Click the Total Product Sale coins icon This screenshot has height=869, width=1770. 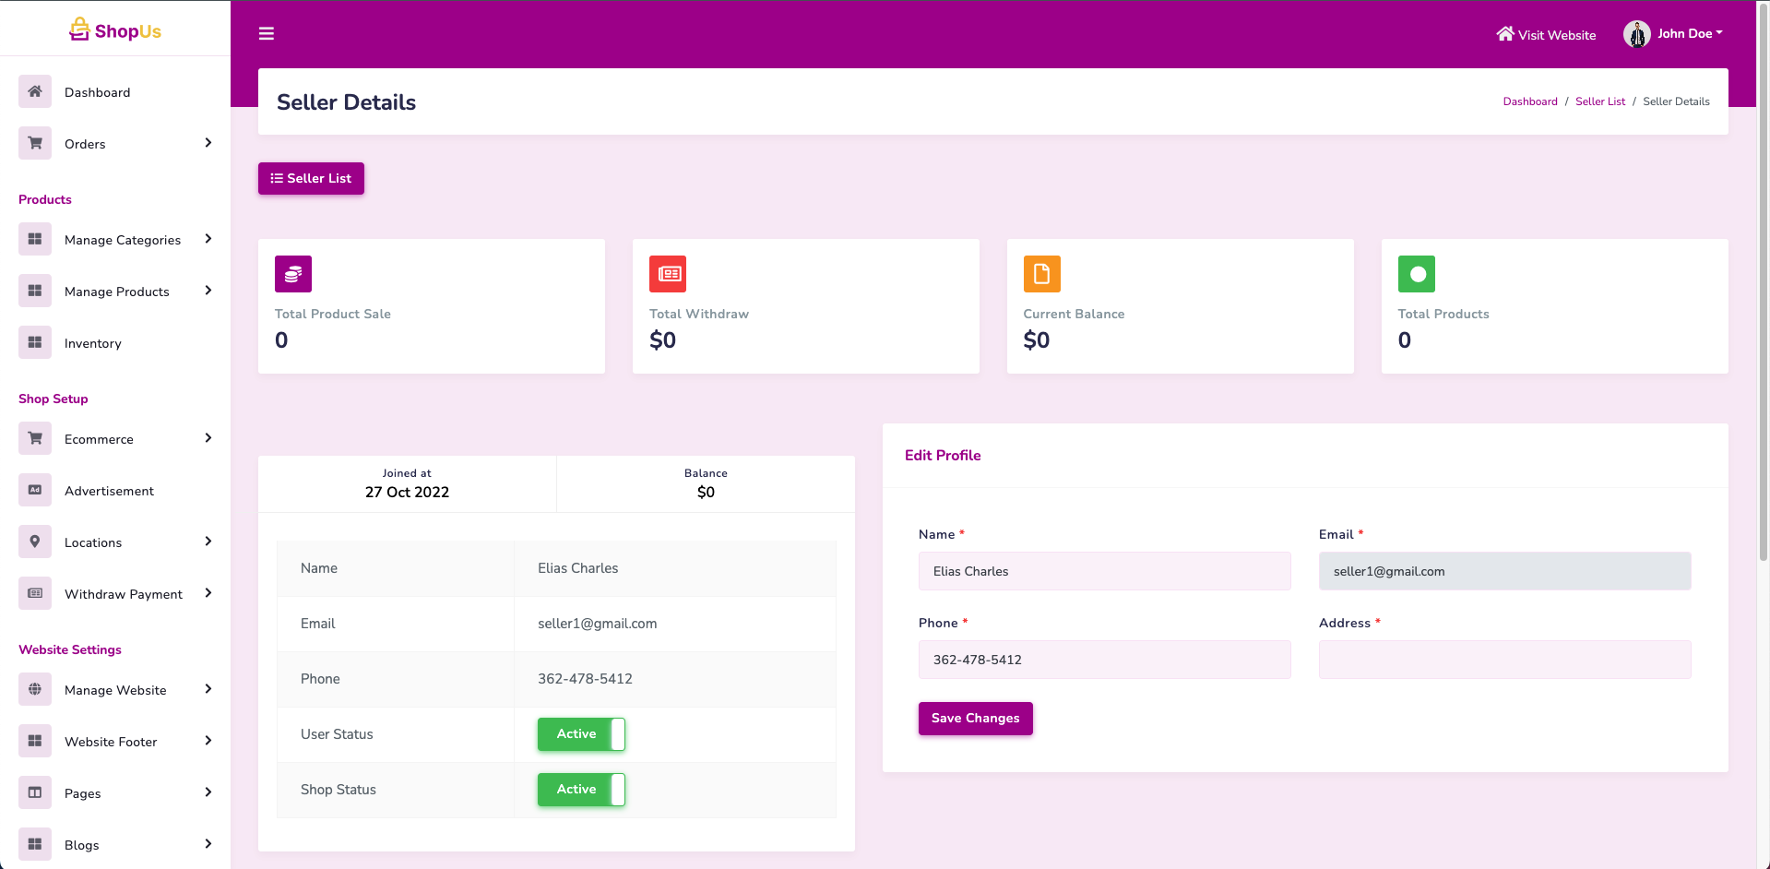293,274
